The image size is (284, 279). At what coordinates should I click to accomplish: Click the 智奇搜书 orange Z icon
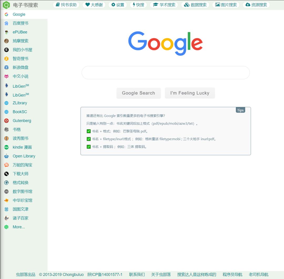[6, 59]
